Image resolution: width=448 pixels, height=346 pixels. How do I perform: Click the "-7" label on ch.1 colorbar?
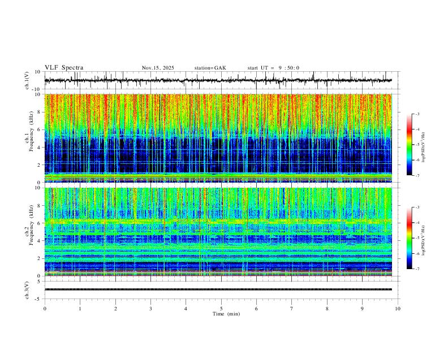[x=417, y=176]
